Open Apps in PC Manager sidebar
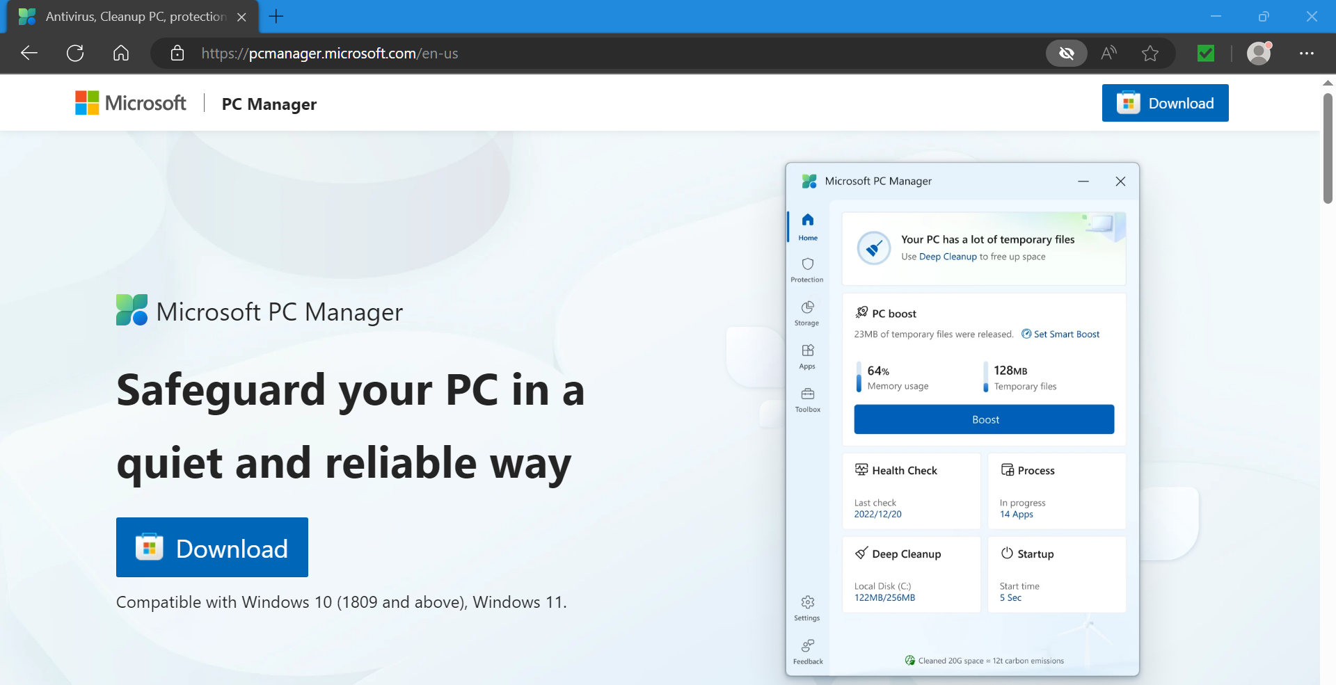Viewport: 1336px width, 685px height. point(807,356)
